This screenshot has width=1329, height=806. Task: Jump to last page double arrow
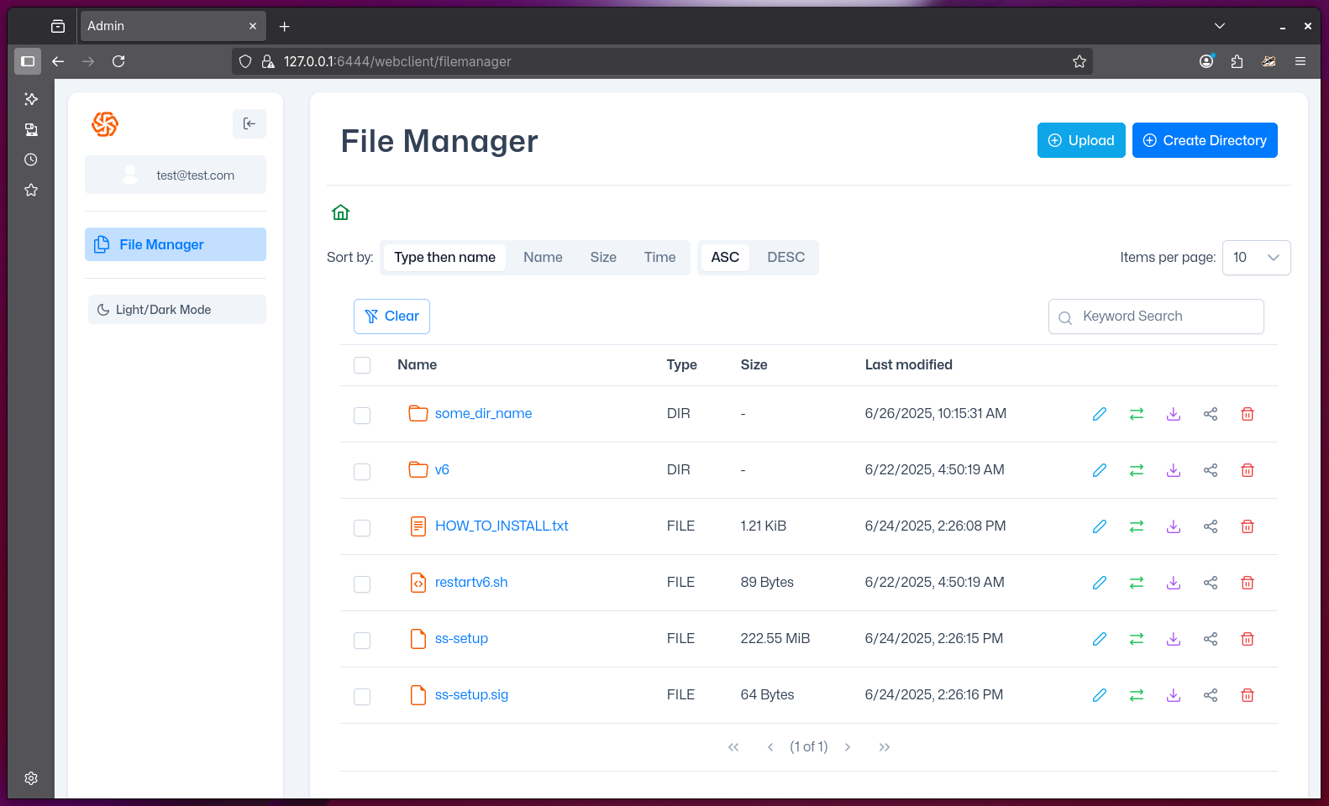point(884,747)
